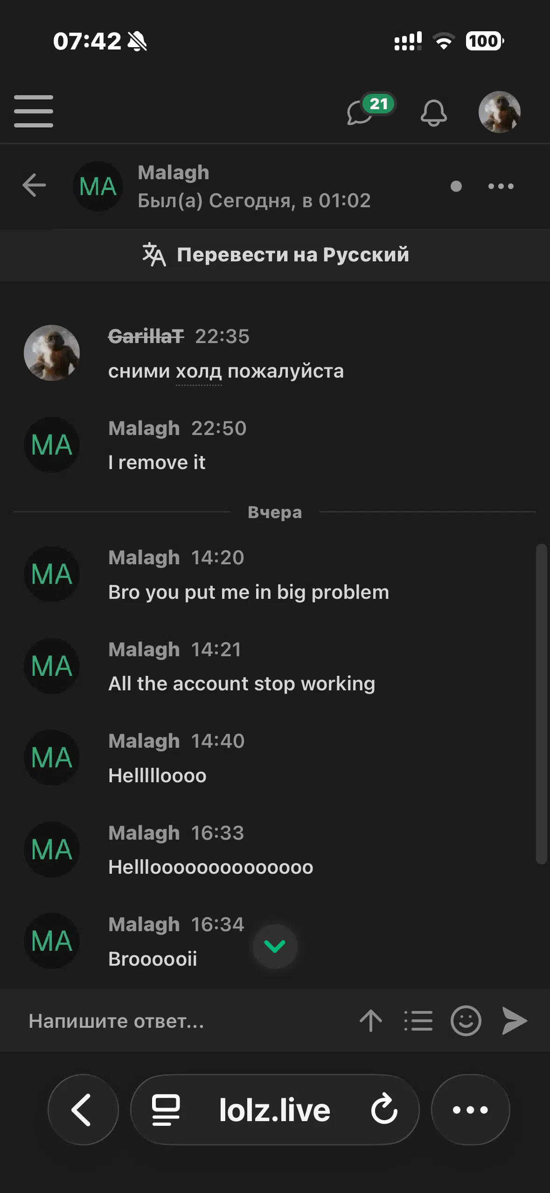This screenshot has width=550, height=1193.
Task: Open conversation options three-dot menu
Action: coord(501,186)
